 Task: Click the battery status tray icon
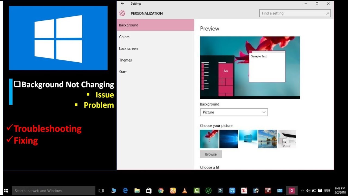click(314, 191)
